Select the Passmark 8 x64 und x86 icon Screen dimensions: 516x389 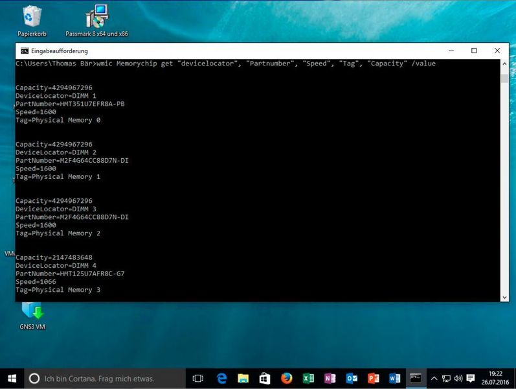(96, 21)
